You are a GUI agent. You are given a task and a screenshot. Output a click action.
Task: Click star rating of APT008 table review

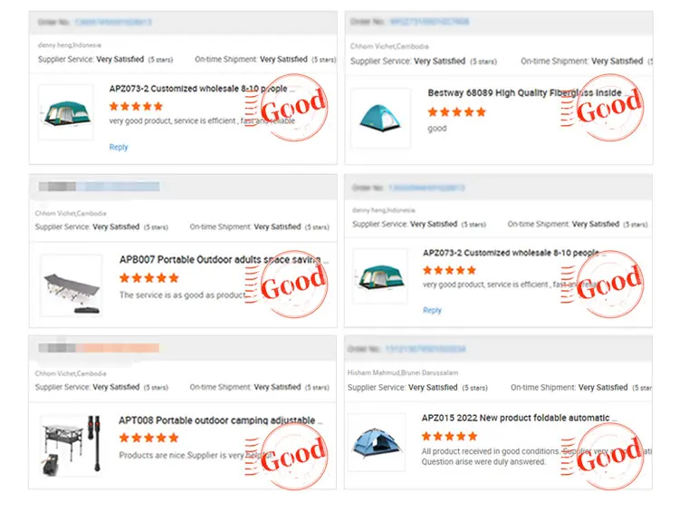[x=149, y=438]
